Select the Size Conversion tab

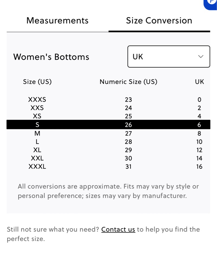tap(159, 21)
